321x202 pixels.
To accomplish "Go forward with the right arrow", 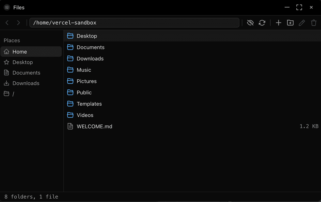I will click(x=18, y=23).
